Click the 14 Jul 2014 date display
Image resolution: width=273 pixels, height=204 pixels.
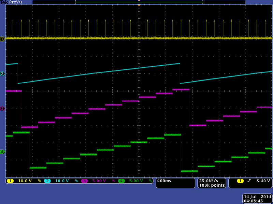point(257,197)
